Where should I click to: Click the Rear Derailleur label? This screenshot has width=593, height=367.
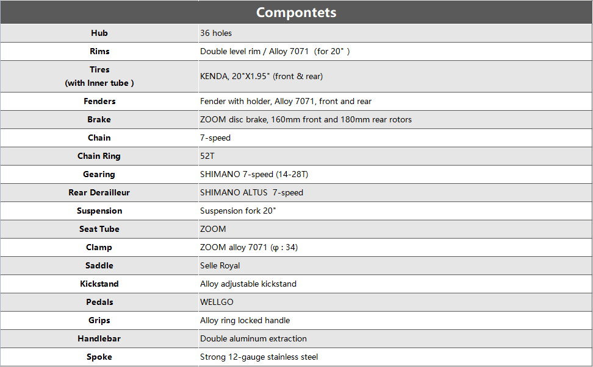point(99,192)
